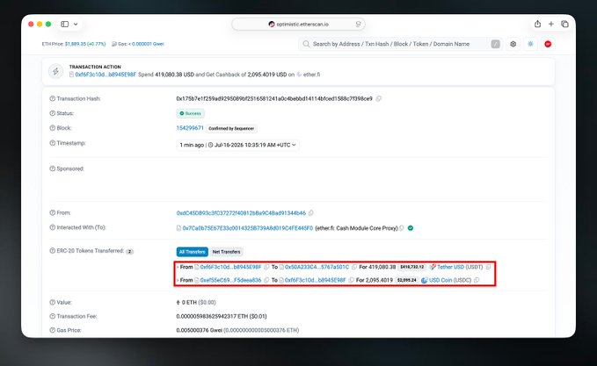Click the reader icon in the address bar
This screenshot has width=597, height=366.
coord(358,24)
